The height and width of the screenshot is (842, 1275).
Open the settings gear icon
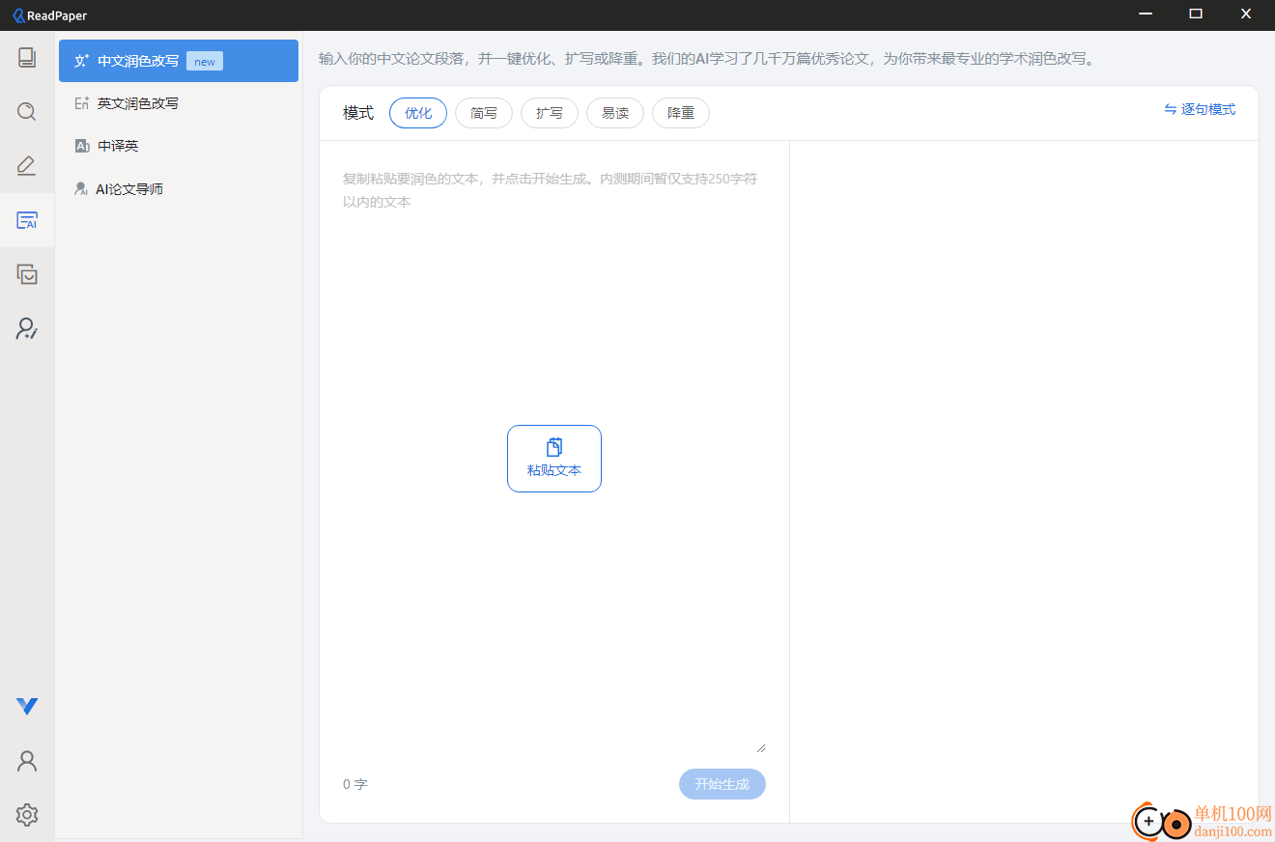click(x=27, y=815)
